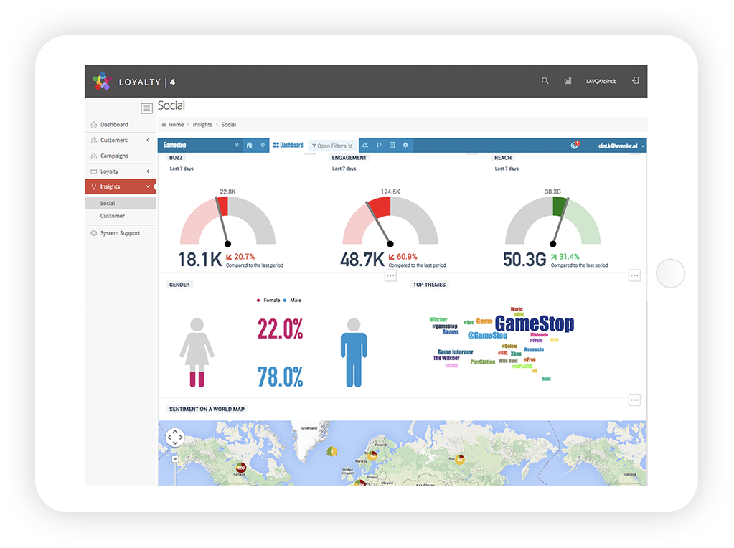The image size is (734, 548).
Task: Open the report document toolbar icon
Action: pyautogui.click(x=392, y=145)
